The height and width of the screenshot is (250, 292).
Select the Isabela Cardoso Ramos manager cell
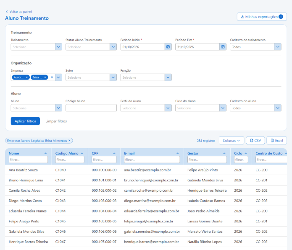(x=206, y=201)
